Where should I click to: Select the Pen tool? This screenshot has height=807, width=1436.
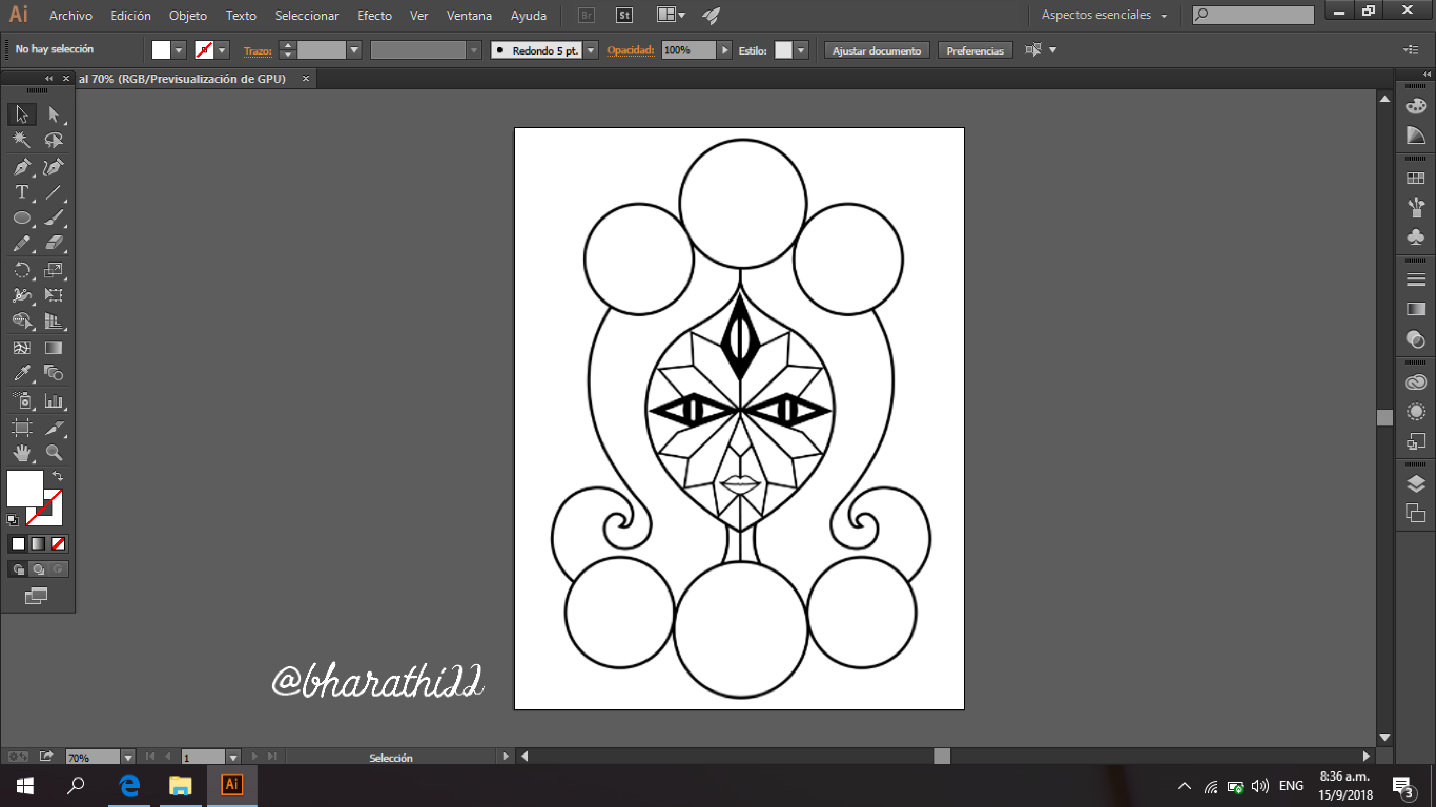pyautogui.click(x=22, y=167)
